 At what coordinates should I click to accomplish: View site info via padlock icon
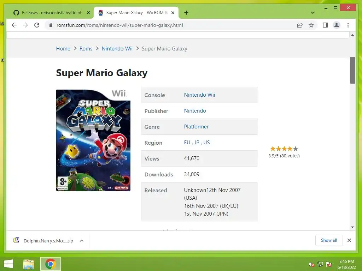click(x=51, y=25)
